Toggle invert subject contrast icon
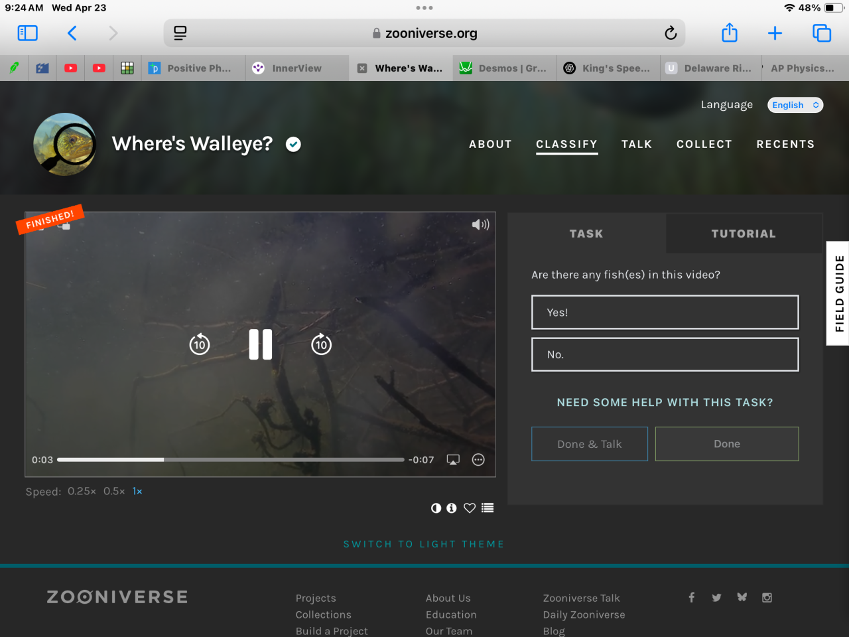The image size is (849, 637). [x=436, y=508]
